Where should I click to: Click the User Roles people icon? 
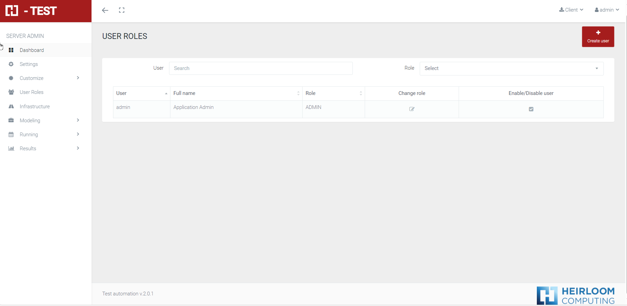point(11,92)
